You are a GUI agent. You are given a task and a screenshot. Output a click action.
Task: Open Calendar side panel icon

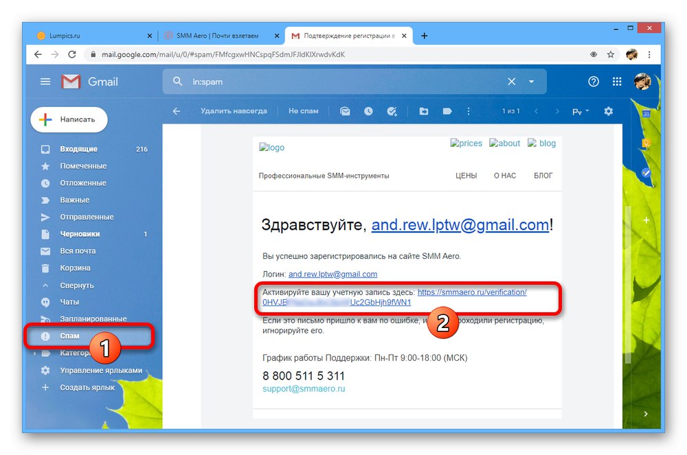coord(646,114)
